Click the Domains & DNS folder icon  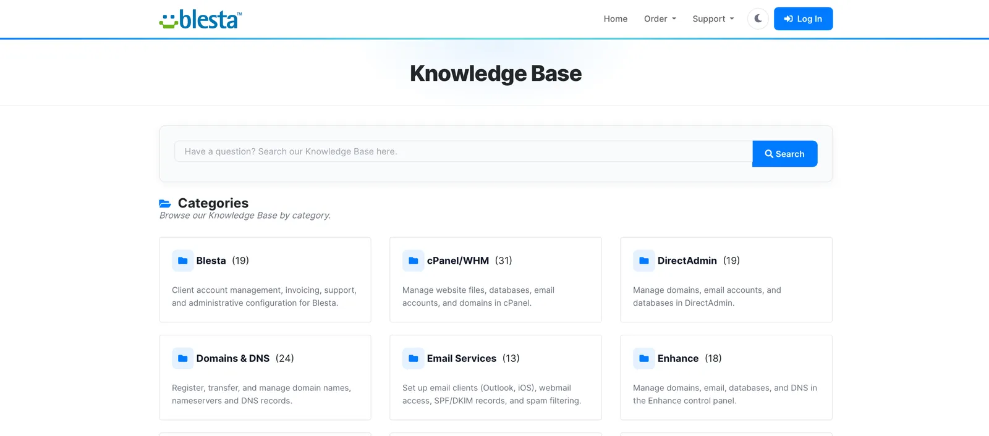(x=182, y=358)
